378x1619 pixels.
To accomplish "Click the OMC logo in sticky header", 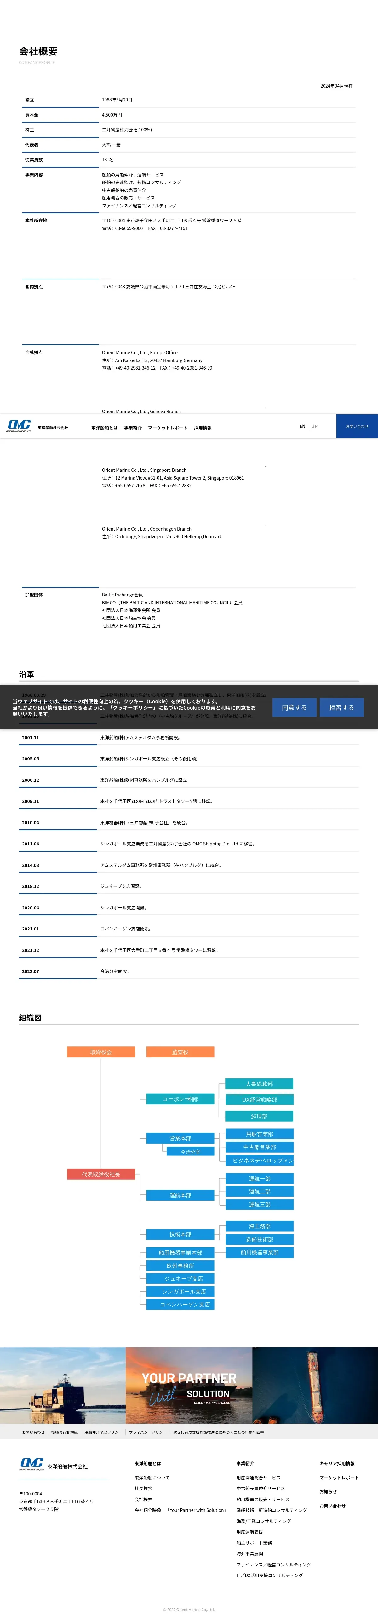I will pyautogui.click(x=20, y=426).
